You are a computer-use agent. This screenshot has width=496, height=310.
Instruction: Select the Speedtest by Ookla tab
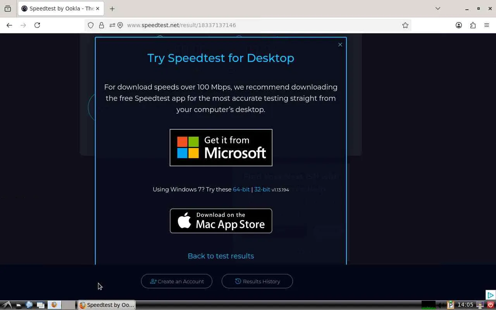60,9
